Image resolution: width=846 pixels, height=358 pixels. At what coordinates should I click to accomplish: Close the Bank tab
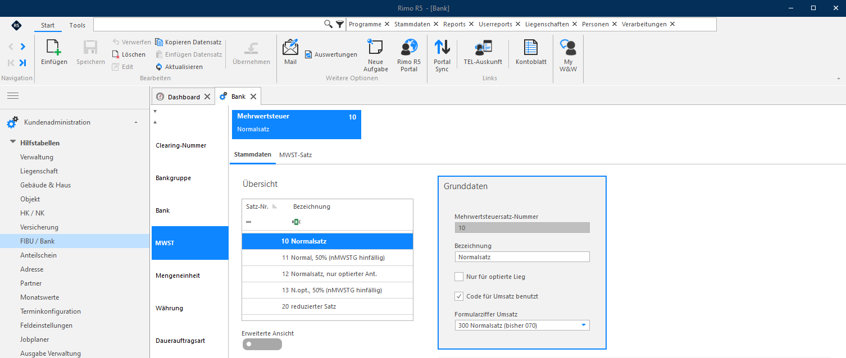click(x=253, y=97)
